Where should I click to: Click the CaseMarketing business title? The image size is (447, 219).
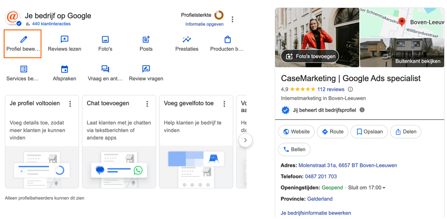pyautogui.click(x=351, y=78)
